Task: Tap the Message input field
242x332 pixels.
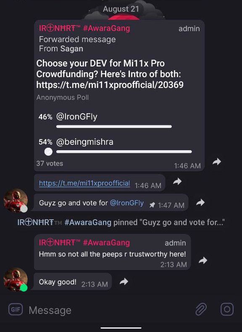Action: coord(110,311)
